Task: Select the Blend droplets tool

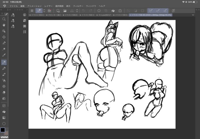Action: click(x=4, y=98)
